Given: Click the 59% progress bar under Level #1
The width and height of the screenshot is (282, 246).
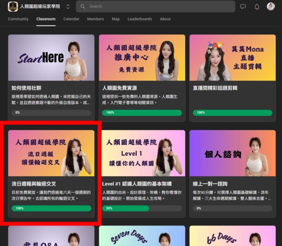Looking at the screenshot, I should coord(142,208).
